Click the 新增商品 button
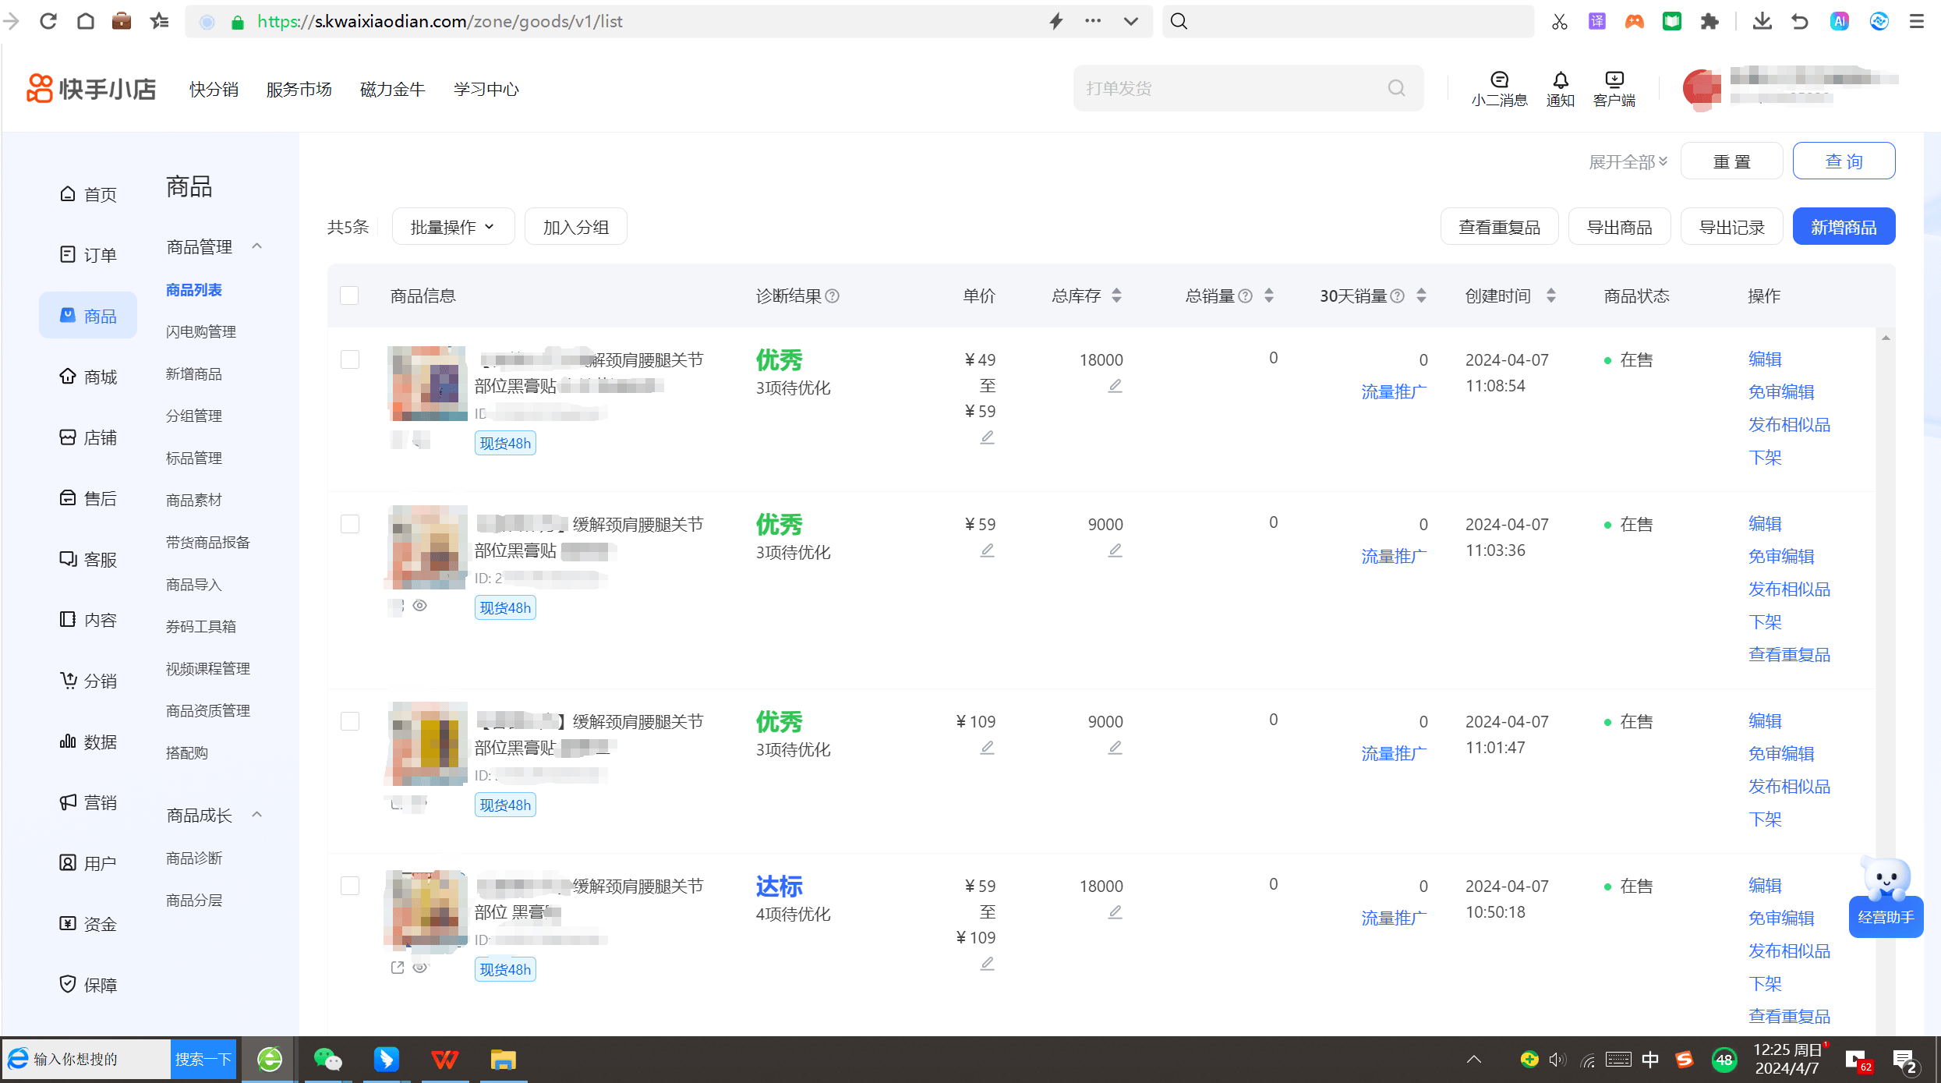 click(1844, 226)
